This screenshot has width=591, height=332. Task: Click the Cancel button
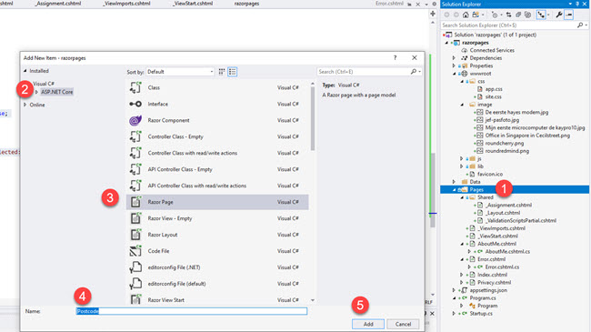tap(403, 324)
